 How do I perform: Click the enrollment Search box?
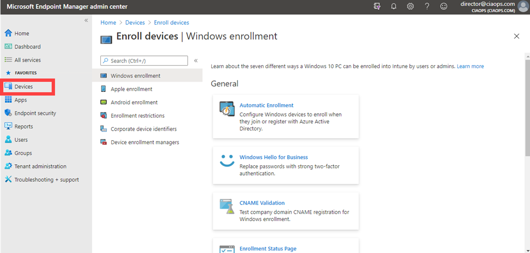tap(144, 61)
